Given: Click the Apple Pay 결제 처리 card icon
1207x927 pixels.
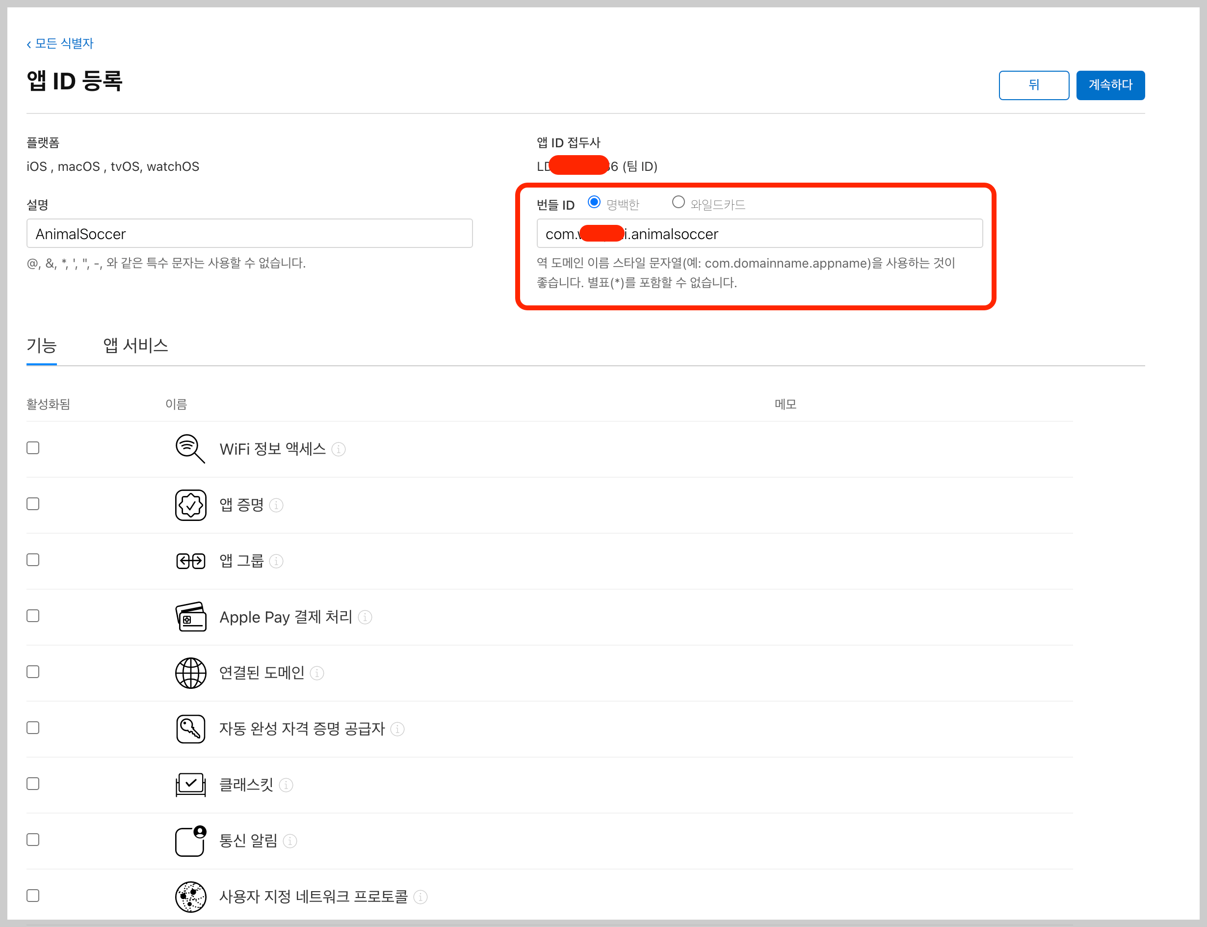Looking at the screenshot, I should coord(191,616).
